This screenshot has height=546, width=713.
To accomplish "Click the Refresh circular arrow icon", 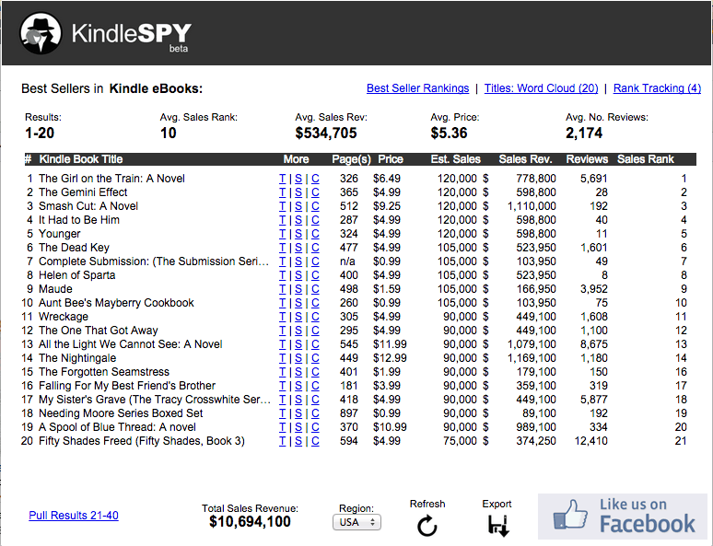I will 427,526.
